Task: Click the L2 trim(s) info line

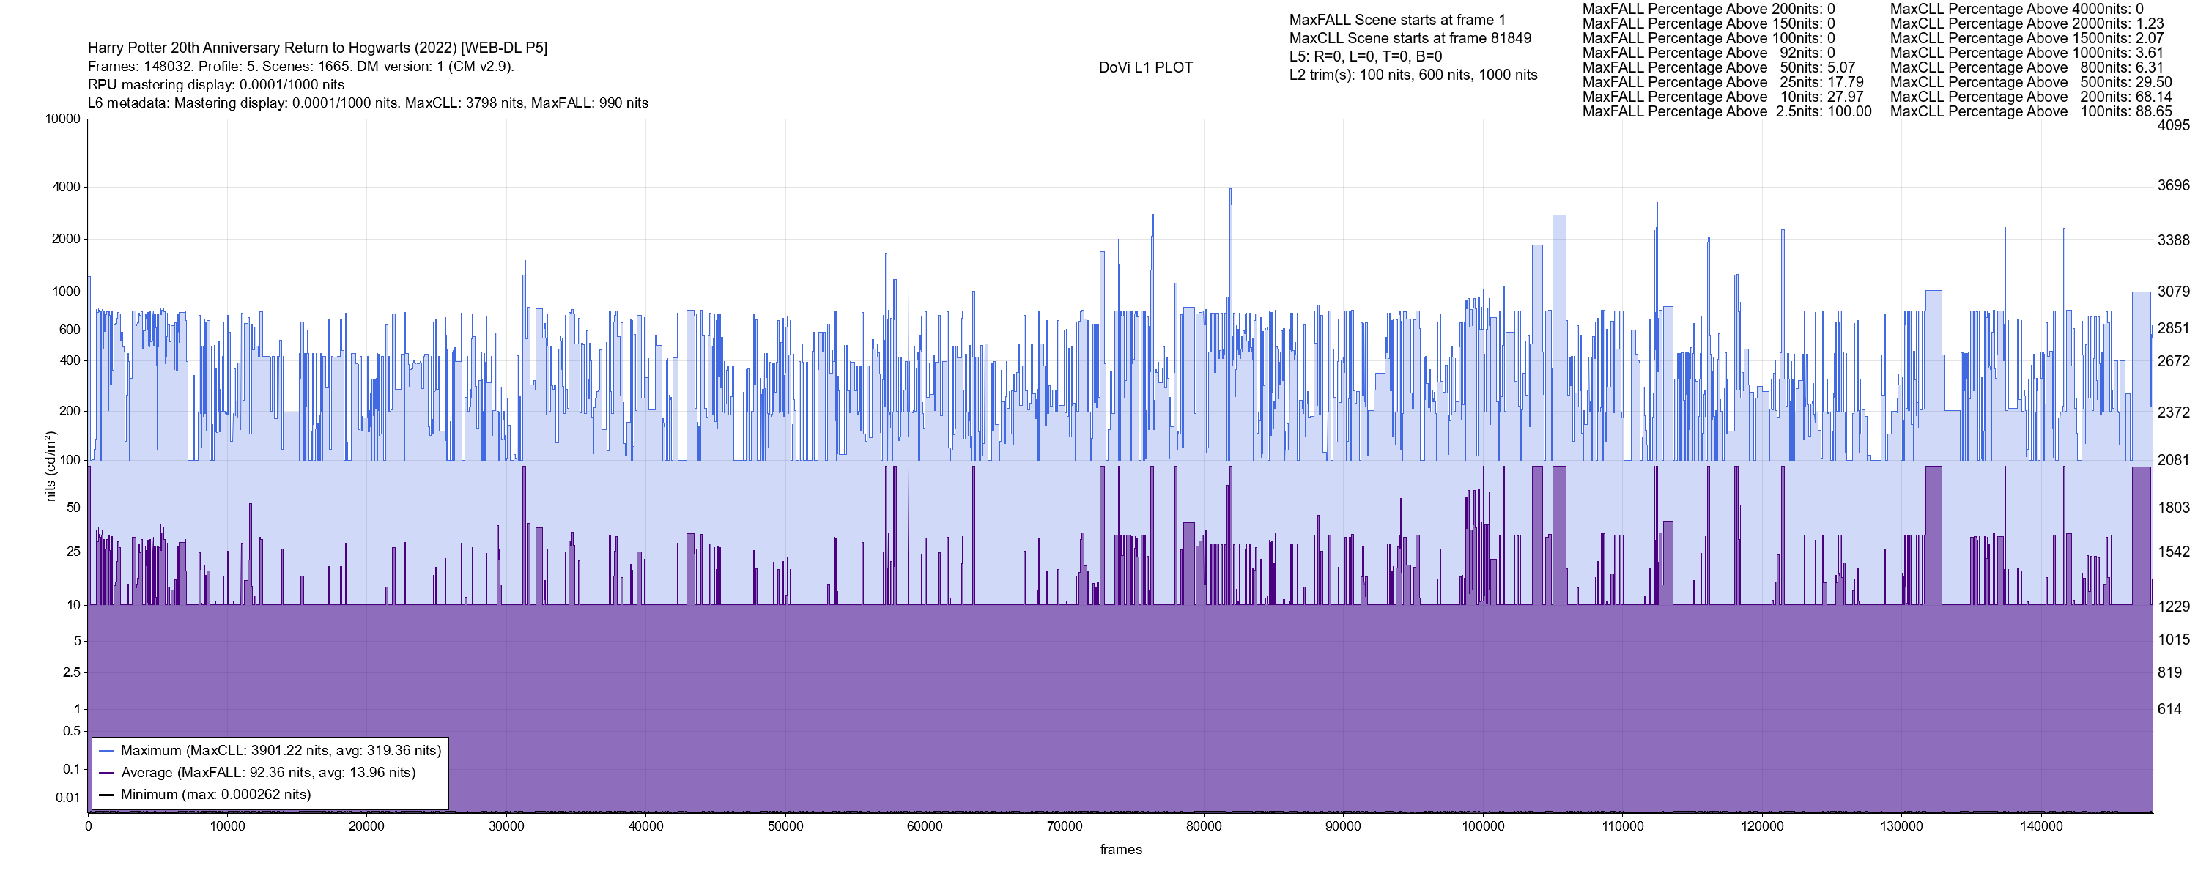Action: [x=1413, y=75]
